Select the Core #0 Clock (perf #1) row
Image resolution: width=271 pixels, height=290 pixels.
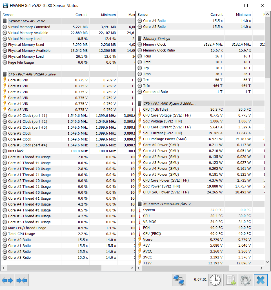[x=68, y=116]
